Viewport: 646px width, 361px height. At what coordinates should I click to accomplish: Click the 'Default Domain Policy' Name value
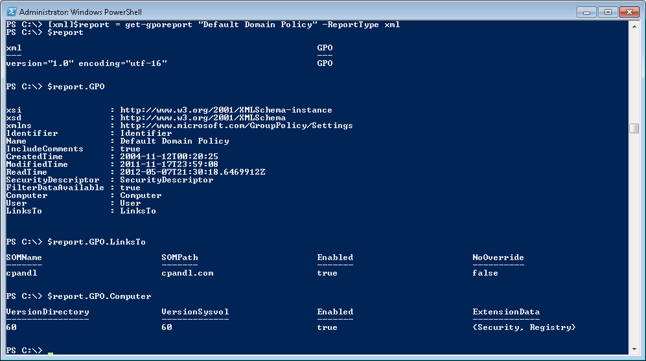tap(174, 141)
